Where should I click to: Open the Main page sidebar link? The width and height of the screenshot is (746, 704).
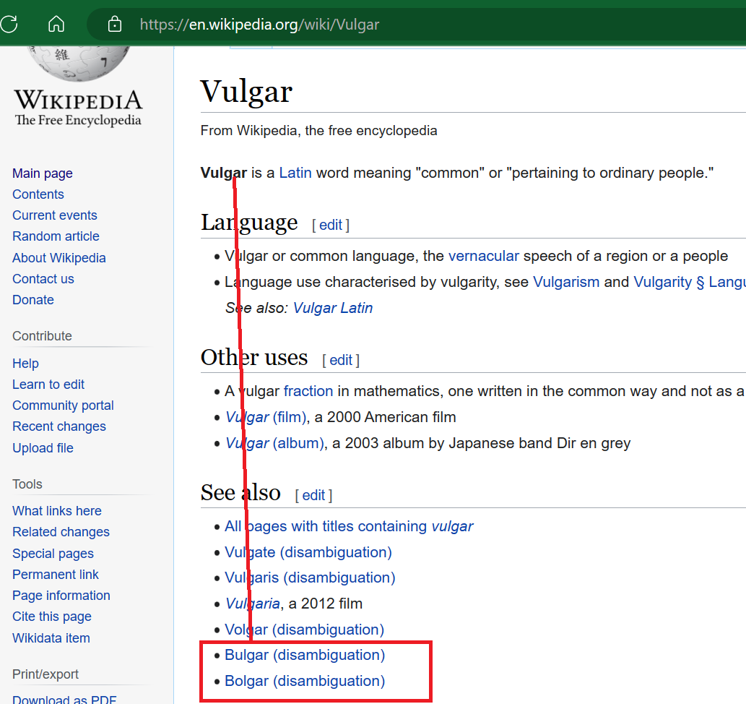(43, 173)
